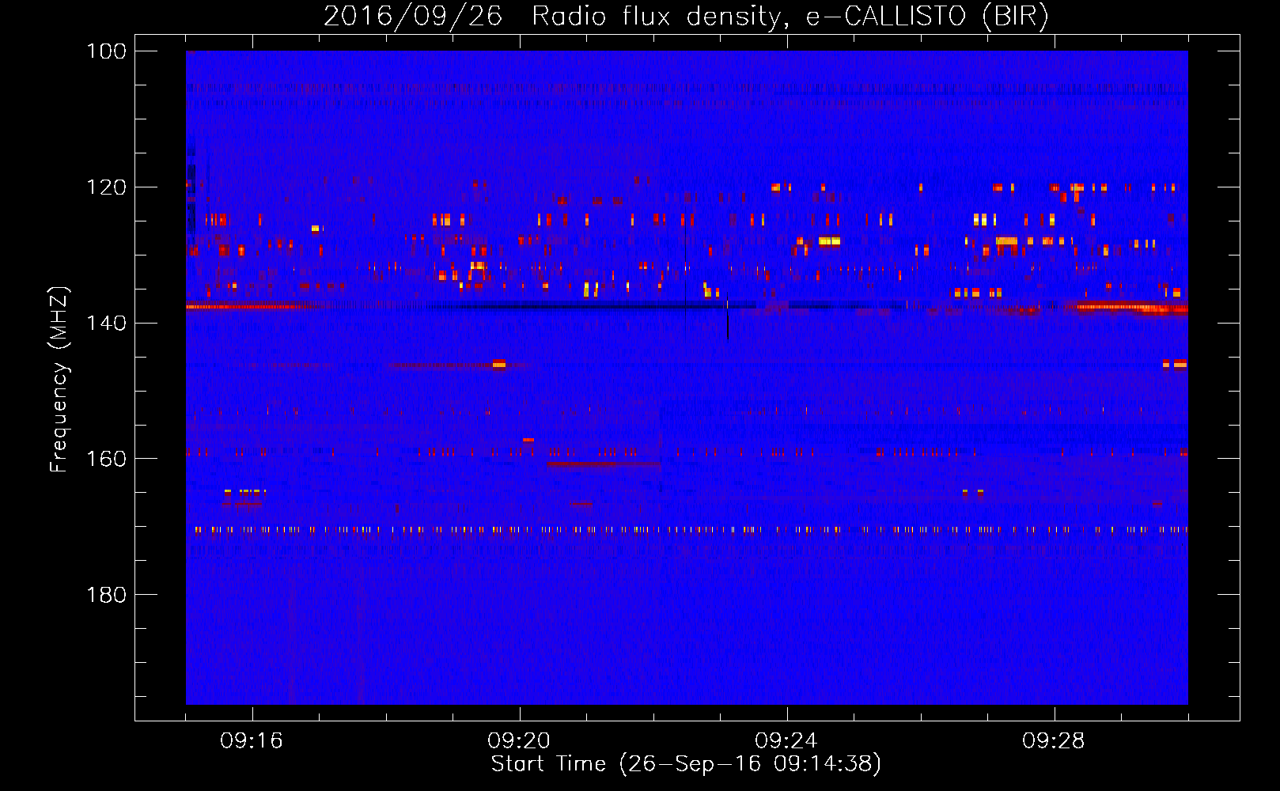Click the '09:16' time tick label

tap(252, 741)
